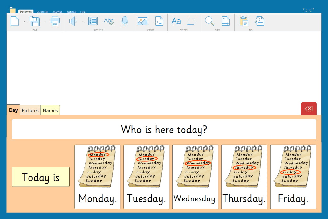This screenshot has height=219, width=328.
Task: Click the Speak speaker icon
Action: 73,21
